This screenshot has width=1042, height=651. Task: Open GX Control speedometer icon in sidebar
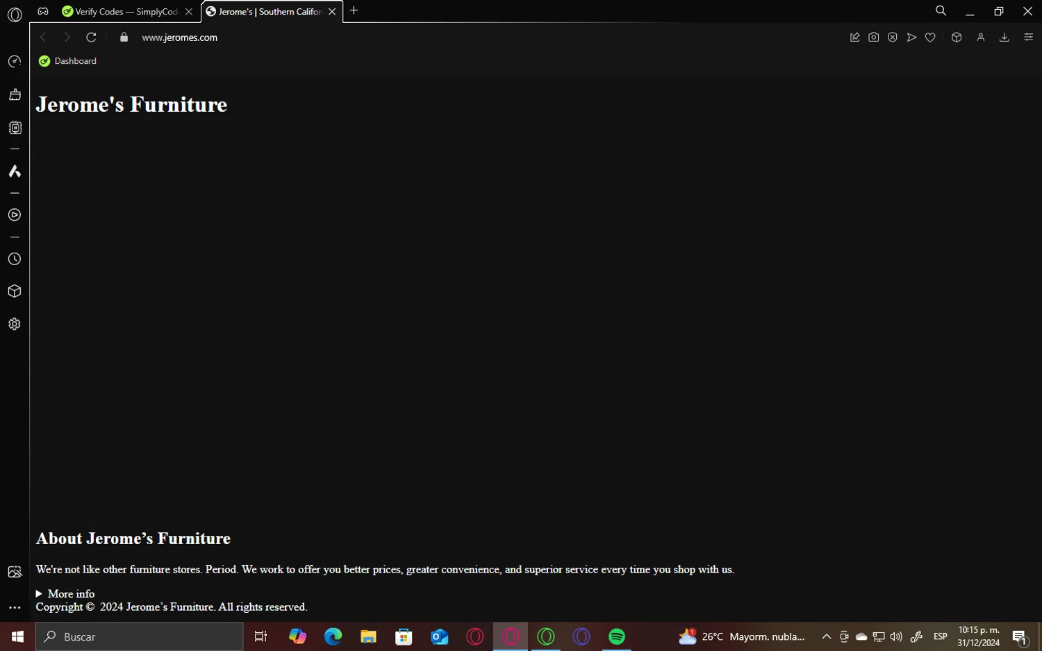point(15,62)
